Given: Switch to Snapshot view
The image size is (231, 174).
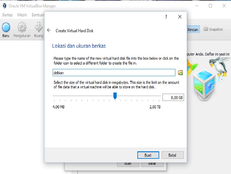Looking at the screenshot, I should pyautogui.click(x=213, y=29).
